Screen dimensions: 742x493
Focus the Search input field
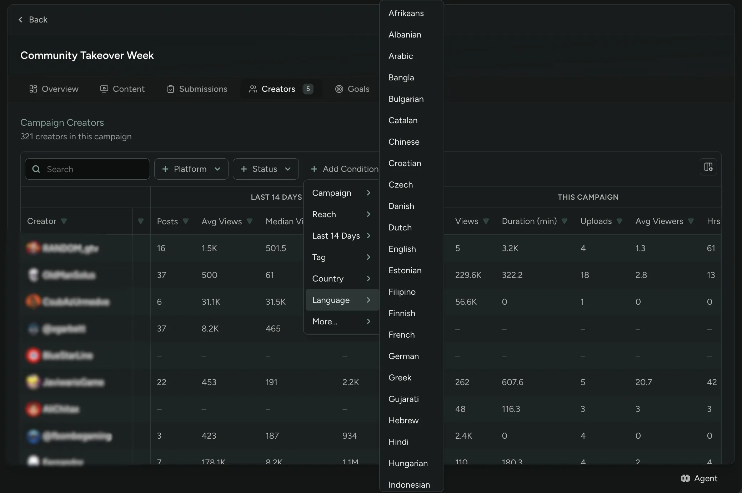tap(87, 169)
